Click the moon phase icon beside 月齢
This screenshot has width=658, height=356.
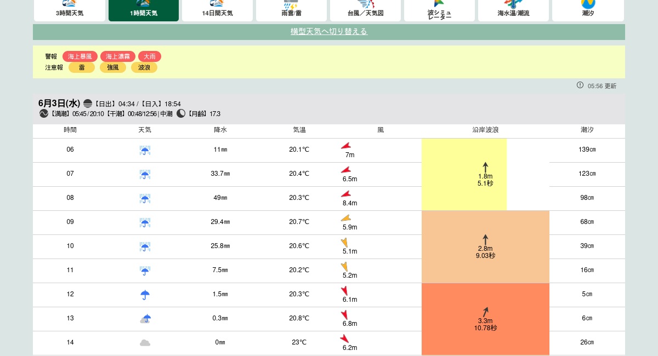point(181,113)
